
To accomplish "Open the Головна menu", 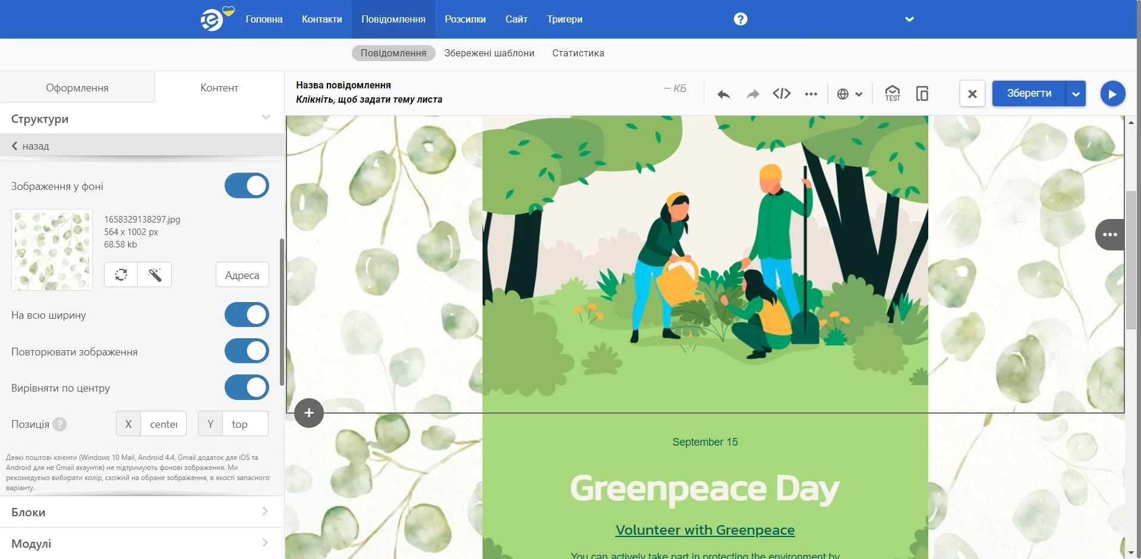I will 264,19.
